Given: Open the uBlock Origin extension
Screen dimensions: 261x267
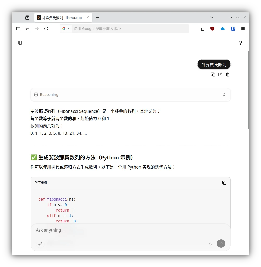Looking at the screenshot, I should pos(212,29).
